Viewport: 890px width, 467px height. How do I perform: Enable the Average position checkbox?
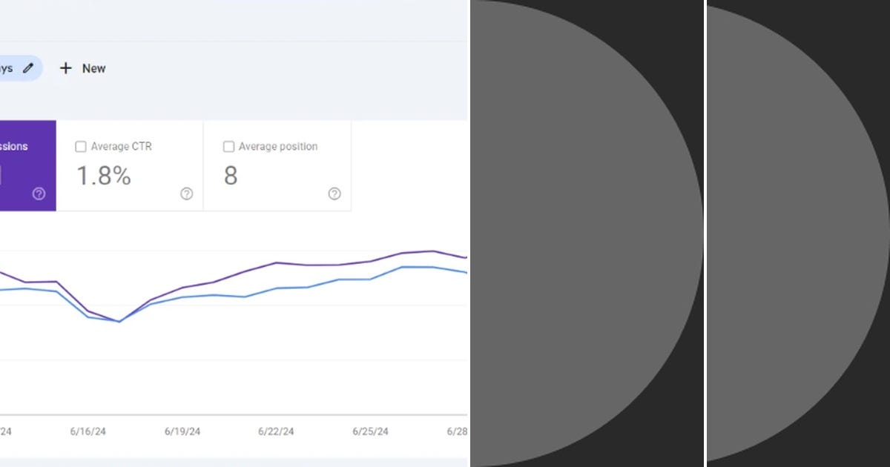(228, 146)
